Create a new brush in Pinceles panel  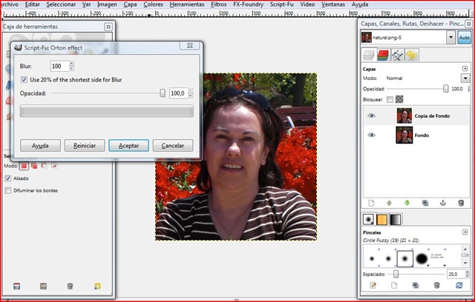(x=394, y=285)
